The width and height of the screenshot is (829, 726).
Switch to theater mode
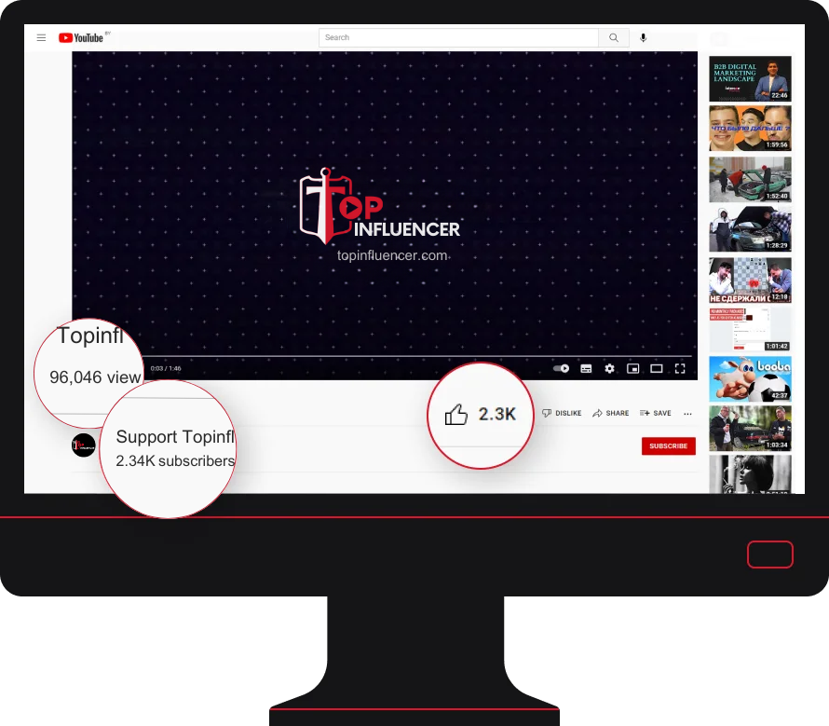657,369
